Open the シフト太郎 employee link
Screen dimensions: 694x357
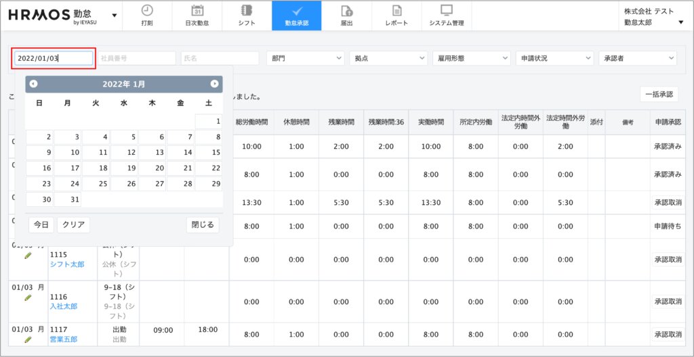tap(66, 264)
